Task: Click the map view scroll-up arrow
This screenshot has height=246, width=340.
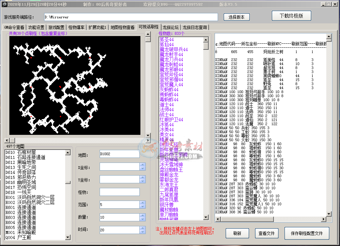Action: 148,34
